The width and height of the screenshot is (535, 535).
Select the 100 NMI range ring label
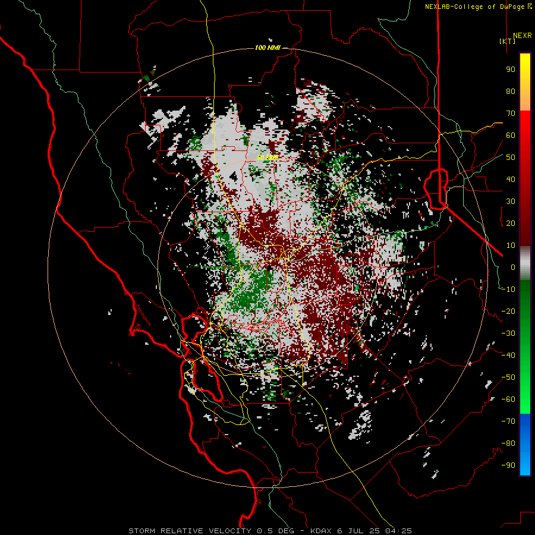[268, 48]
